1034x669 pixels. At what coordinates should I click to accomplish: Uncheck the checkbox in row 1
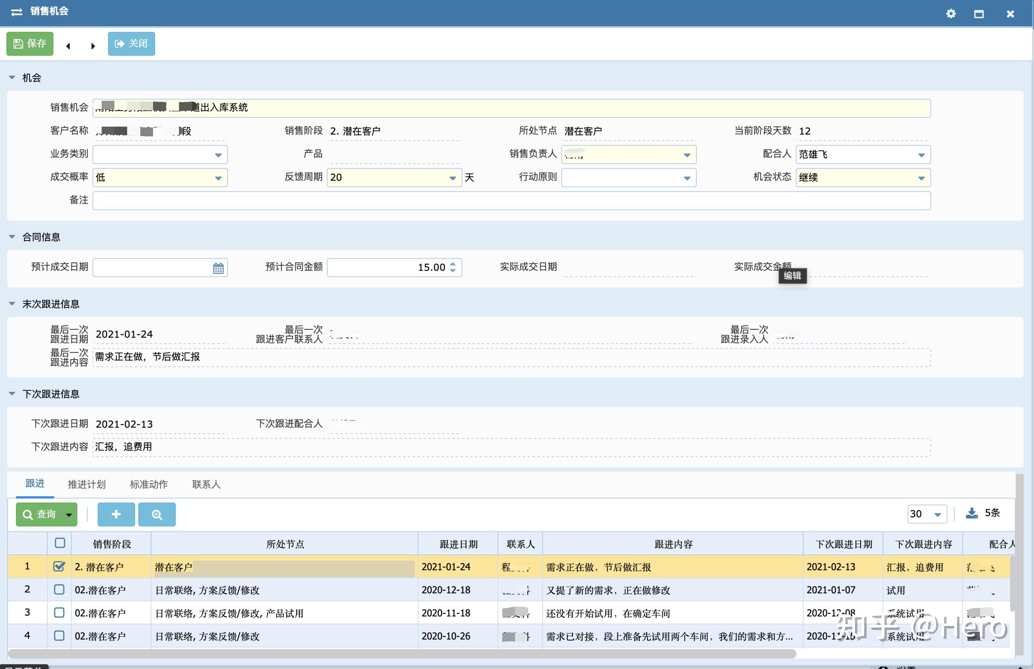point(59,566)
